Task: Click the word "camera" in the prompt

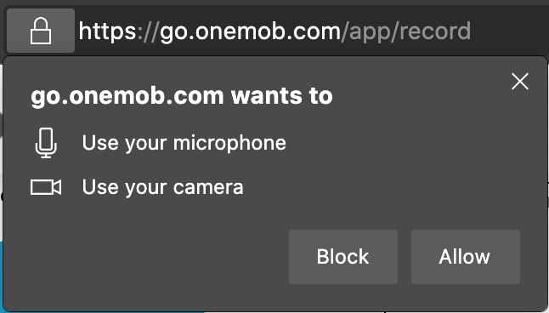Action: coord(208,187)
